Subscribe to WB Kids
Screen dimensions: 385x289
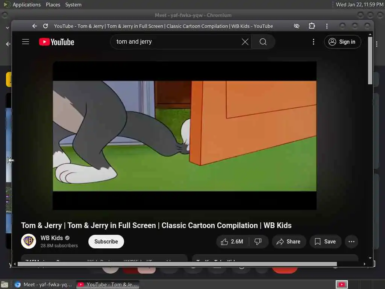(106, 242)
